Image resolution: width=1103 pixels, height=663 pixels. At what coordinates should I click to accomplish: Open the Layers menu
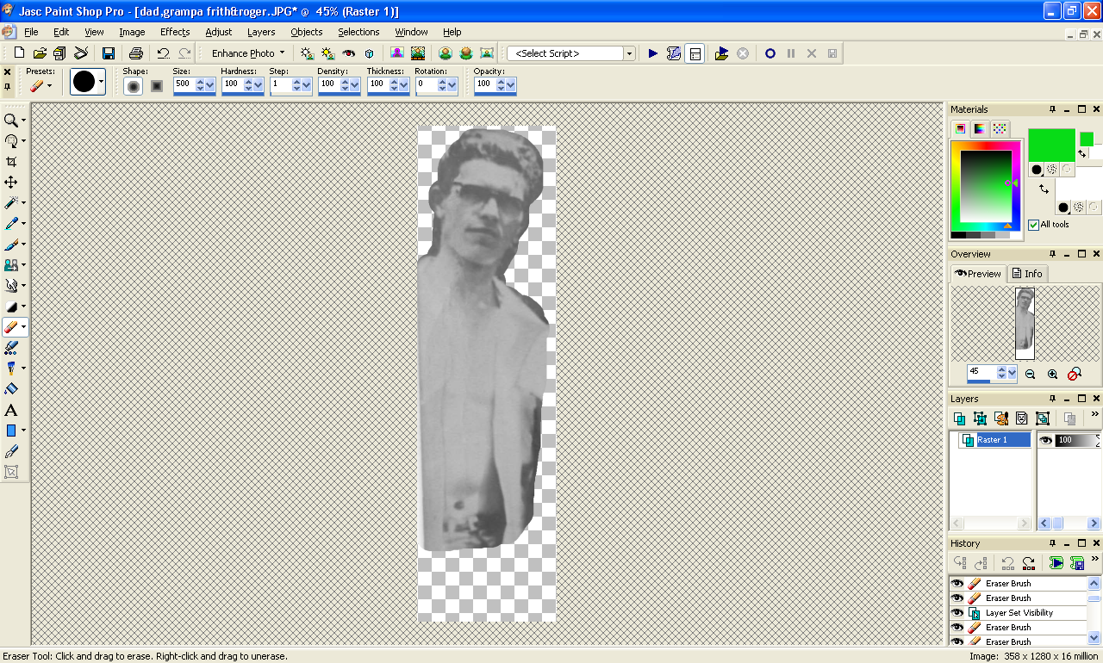point(261,32)
